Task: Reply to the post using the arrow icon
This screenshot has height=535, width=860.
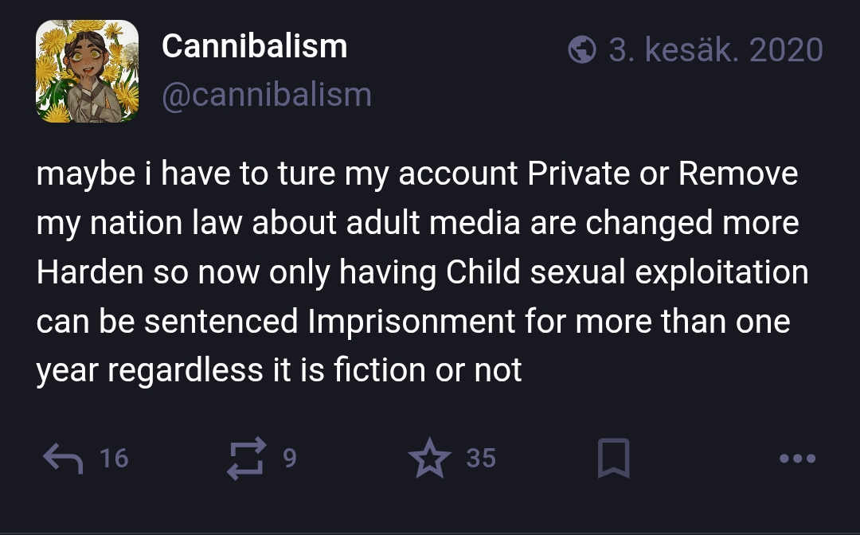Action: 63,459
